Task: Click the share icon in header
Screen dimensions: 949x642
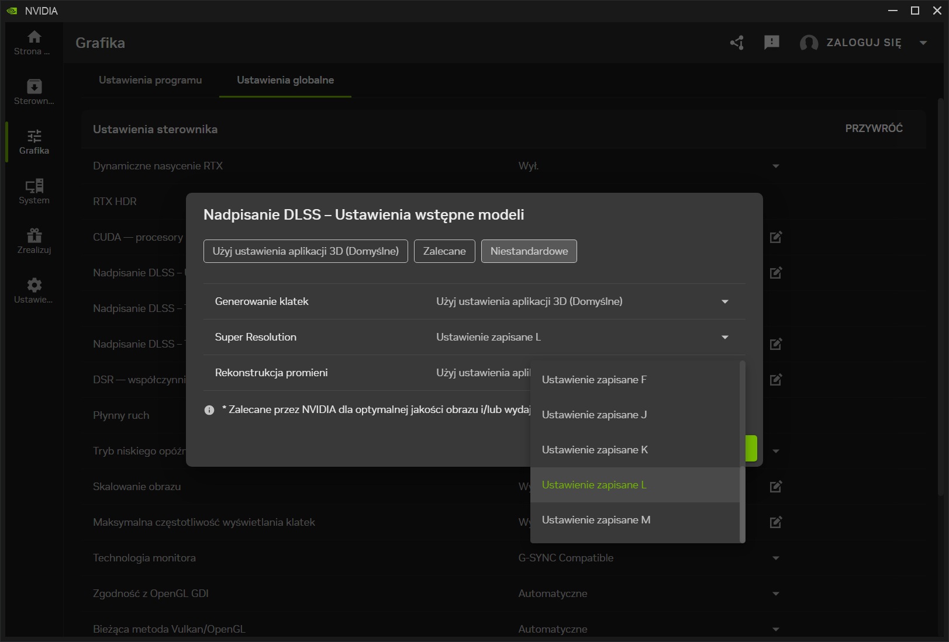Action: pos(737,43)
